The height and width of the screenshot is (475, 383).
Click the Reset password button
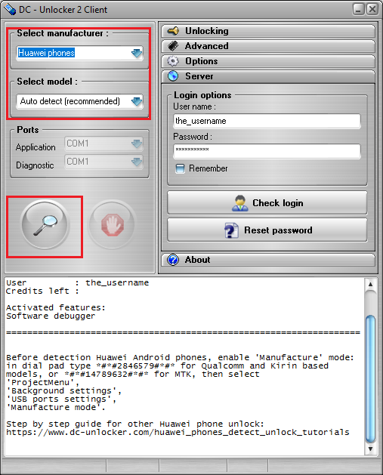point(267,230)
